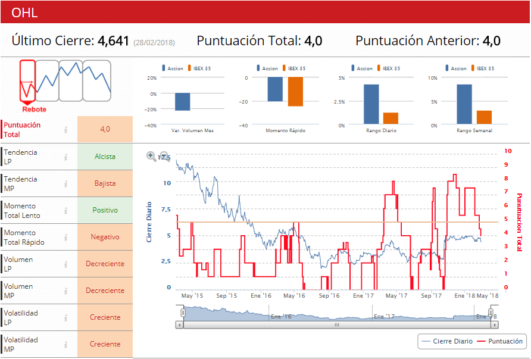
Task: Toggle Accion series in Rango Semanal chart
Action: click(456, 68)
